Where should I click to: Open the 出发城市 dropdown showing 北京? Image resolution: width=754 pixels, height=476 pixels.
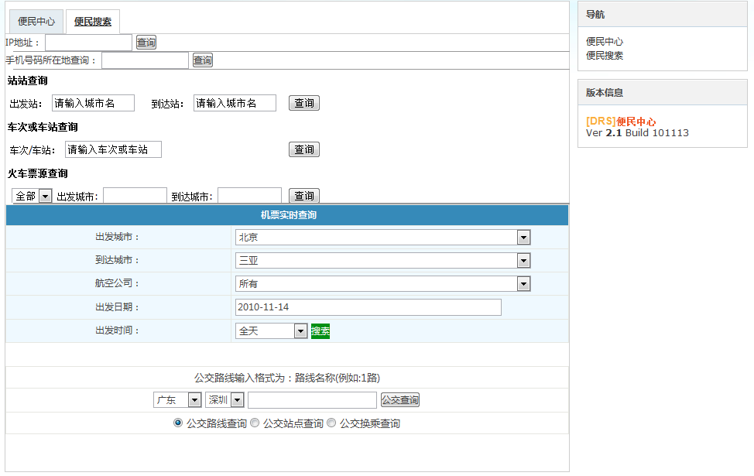(382, 238)
